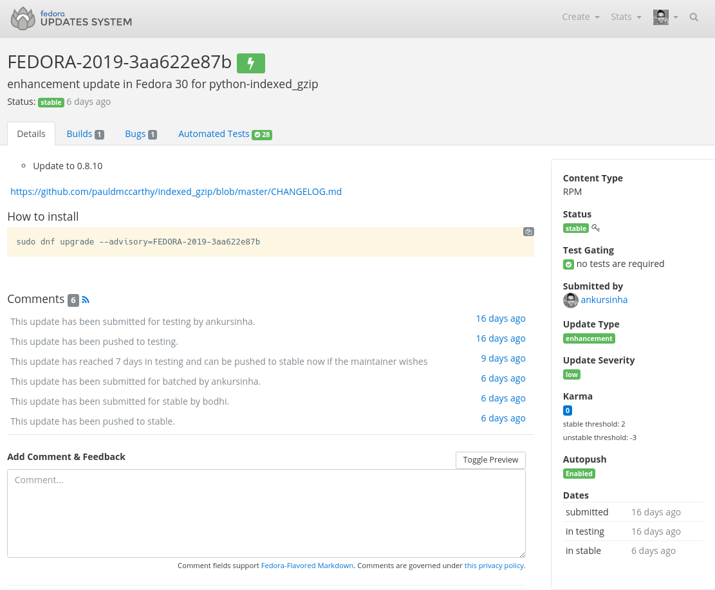
Task: Click the 'stable threshold: 2' text
Action: (x=594, y=424)
